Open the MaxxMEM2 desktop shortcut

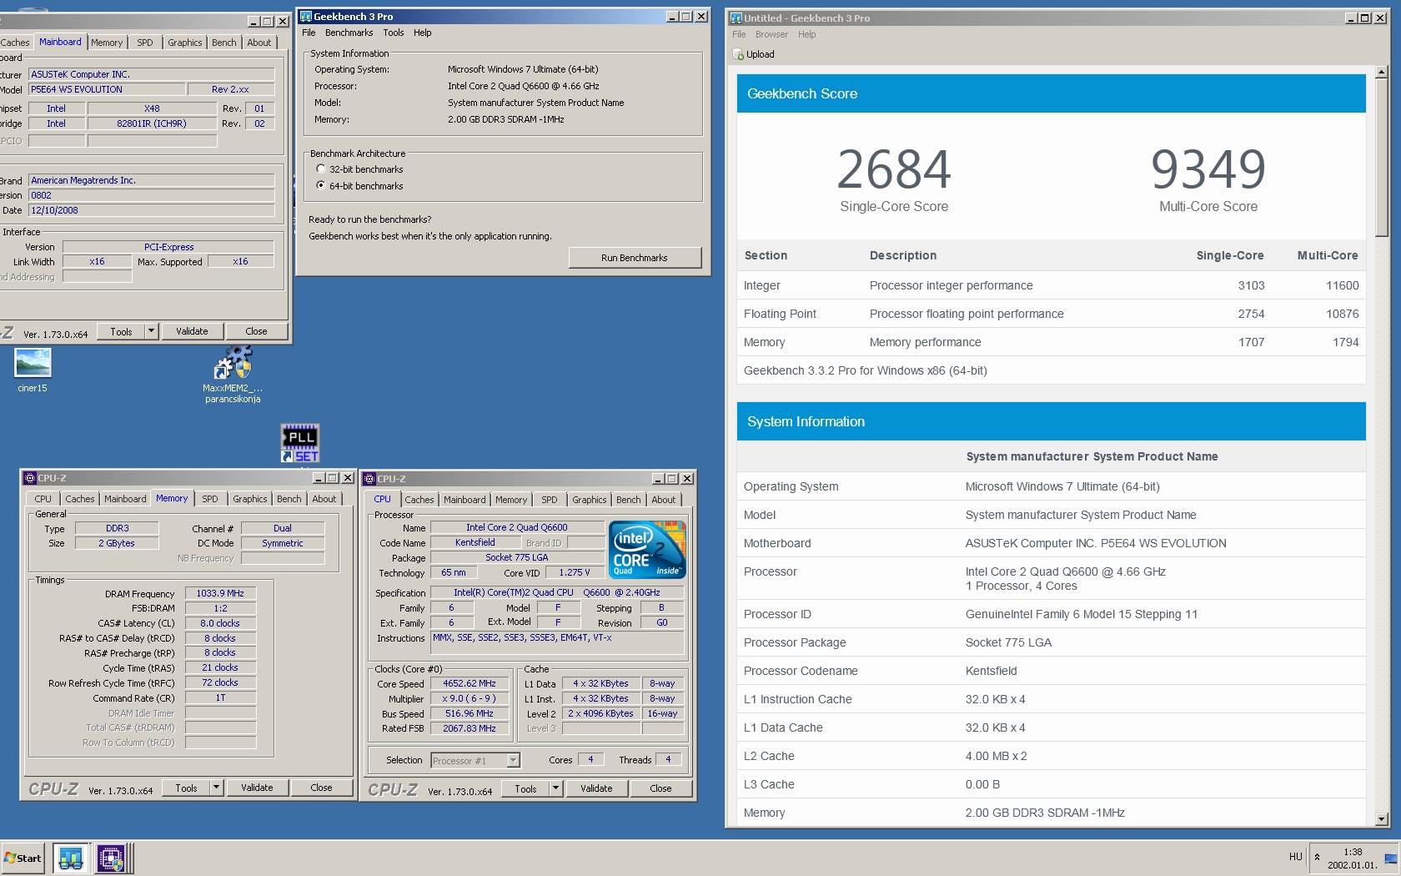233,375
